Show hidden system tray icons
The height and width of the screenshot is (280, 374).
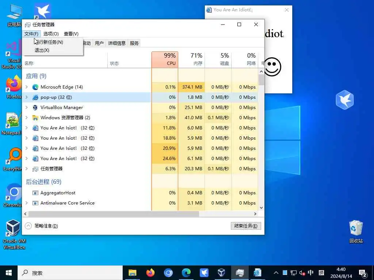[276, 273]
